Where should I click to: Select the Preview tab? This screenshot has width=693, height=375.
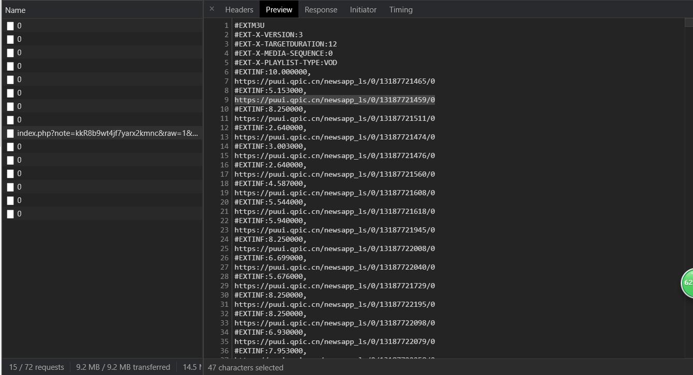point(279,9)
